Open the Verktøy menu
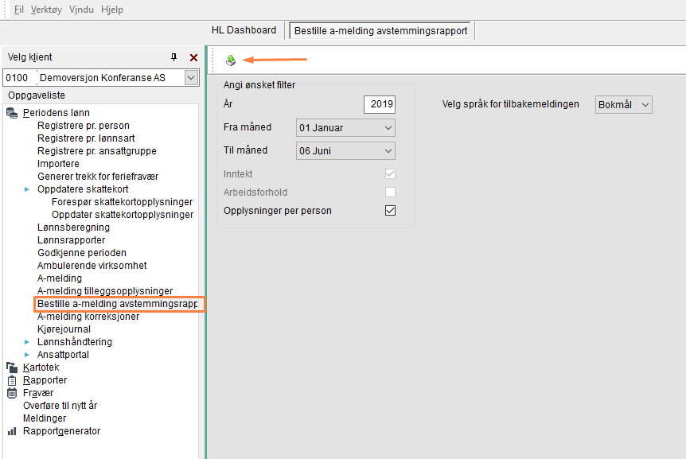Screen dimensions: 686x459 coord(46,10)
